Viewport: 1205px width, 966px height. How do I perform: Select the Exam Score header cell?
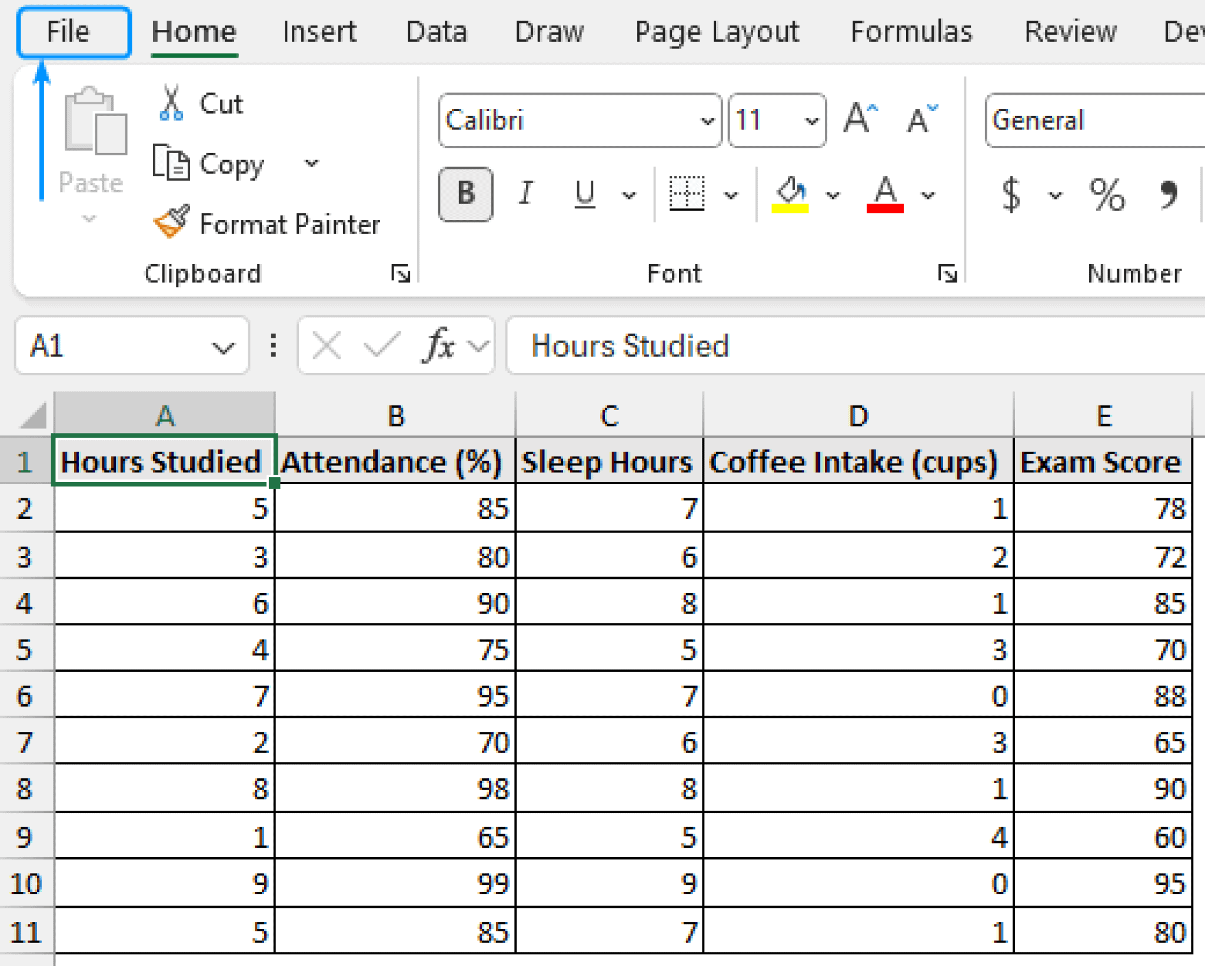1103,462
